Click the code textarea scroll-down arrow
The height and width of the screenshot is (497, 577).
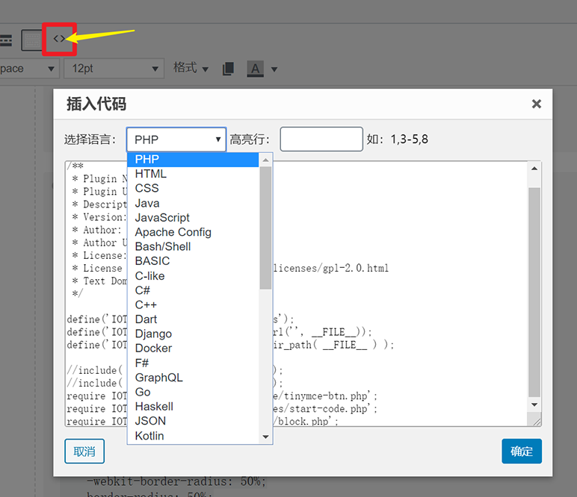(534, 404)
